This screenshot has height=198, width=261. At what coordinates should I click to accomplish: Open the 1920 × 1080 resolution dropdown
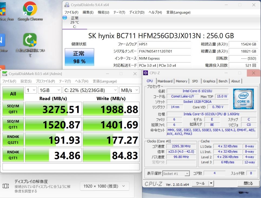pos(104,186)
